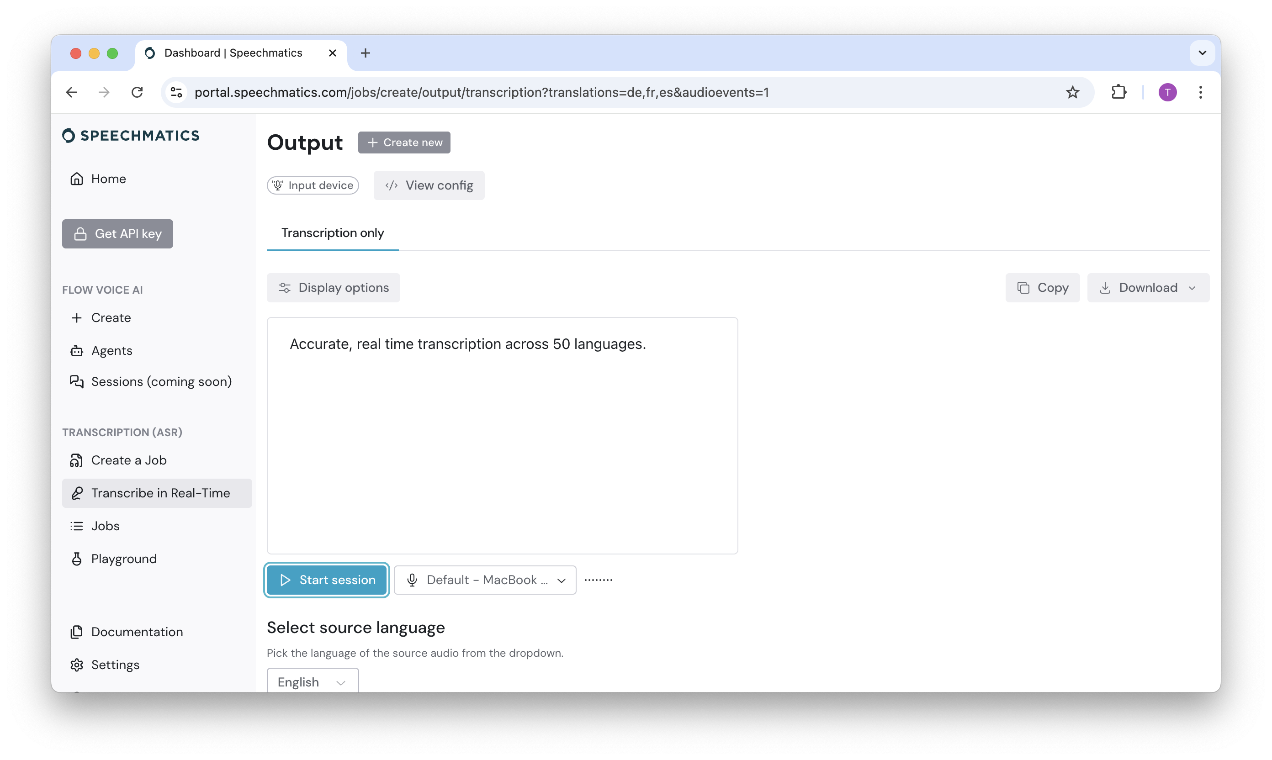This screenshot has width=1272, height=760.
Task: Select the Playground flask icon
Action: [77, 559]
